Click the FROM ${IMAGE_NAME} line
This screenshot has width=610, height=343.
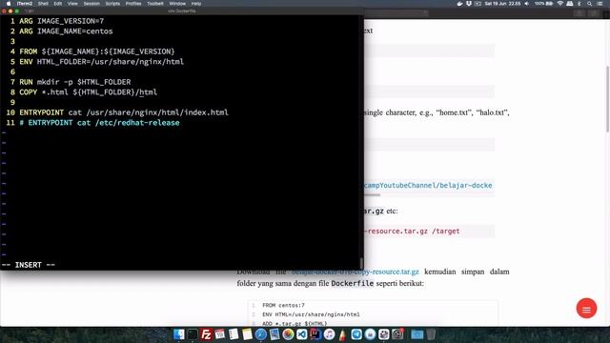[x=97, y=51]
